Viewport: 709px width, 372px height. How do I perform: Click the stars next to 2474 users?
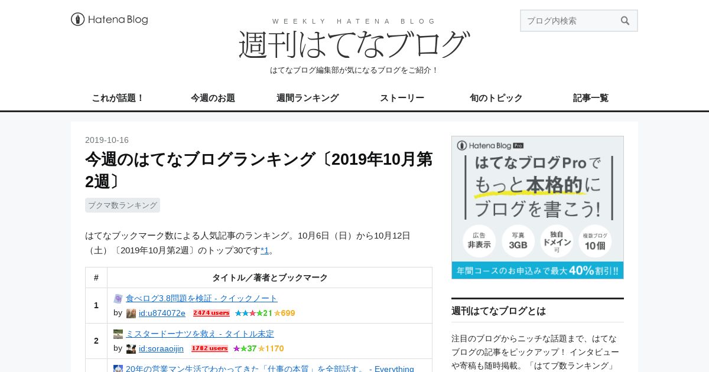click(x=265, y=313)
